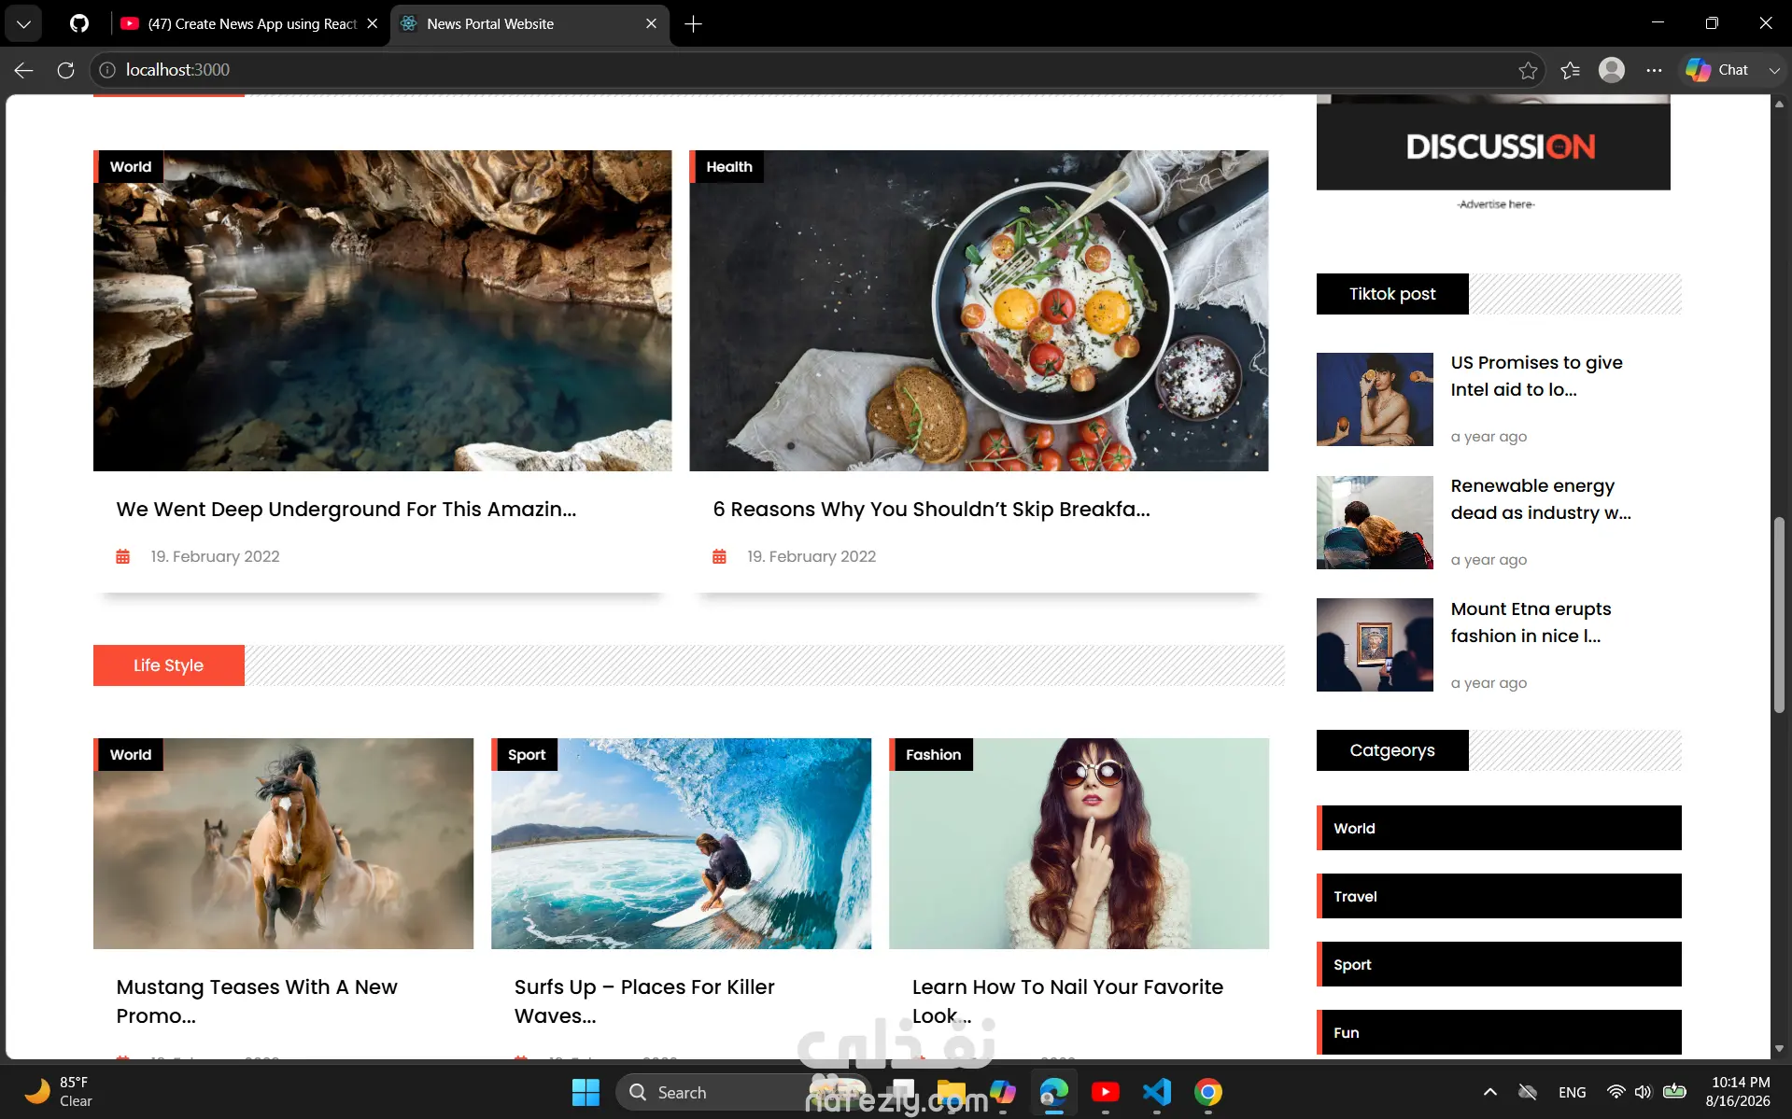The height and width of the screenshot is (1119, 1792).
Task: Open the fried eggs skillet article image
Action: 979,311
